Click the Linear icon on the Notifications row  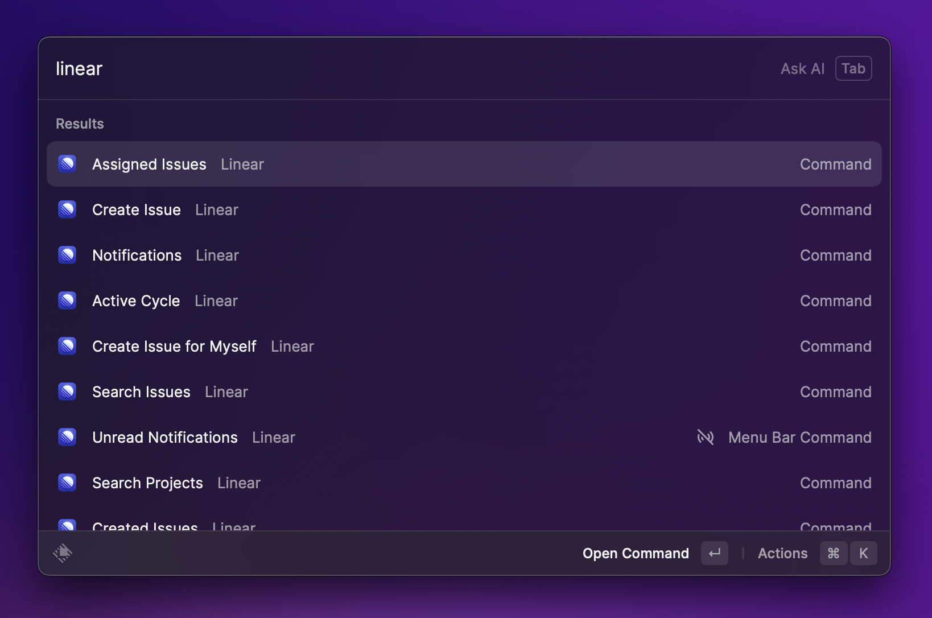[x=67, y=255]
